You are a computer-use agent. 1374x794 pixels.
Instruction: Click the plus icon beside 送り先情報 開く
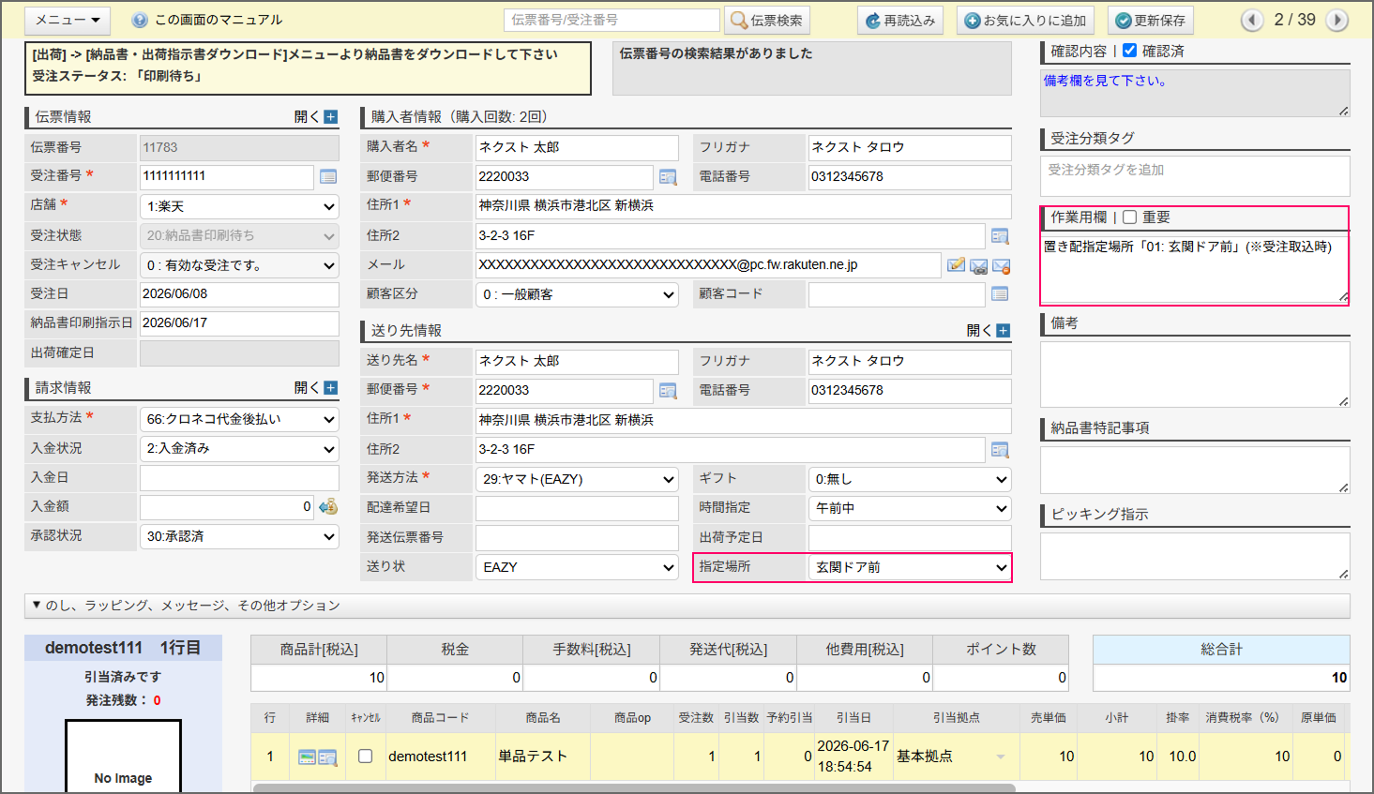coord(1004,331)
